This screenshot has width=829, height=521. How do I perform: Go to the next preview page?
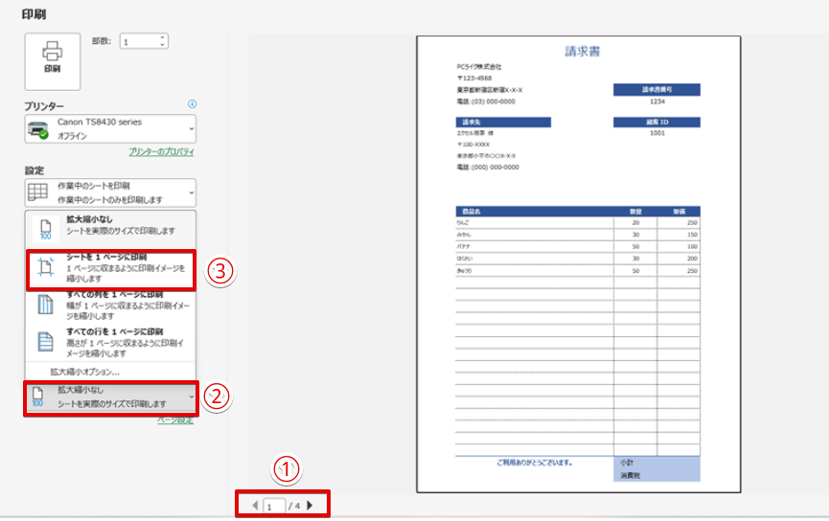point(310,505)
